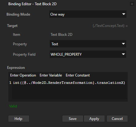The width and height of the screenshot is (136, 127).
Task: Click into the expression code editor
Action: pyautogui.click(x=69, y=90)
